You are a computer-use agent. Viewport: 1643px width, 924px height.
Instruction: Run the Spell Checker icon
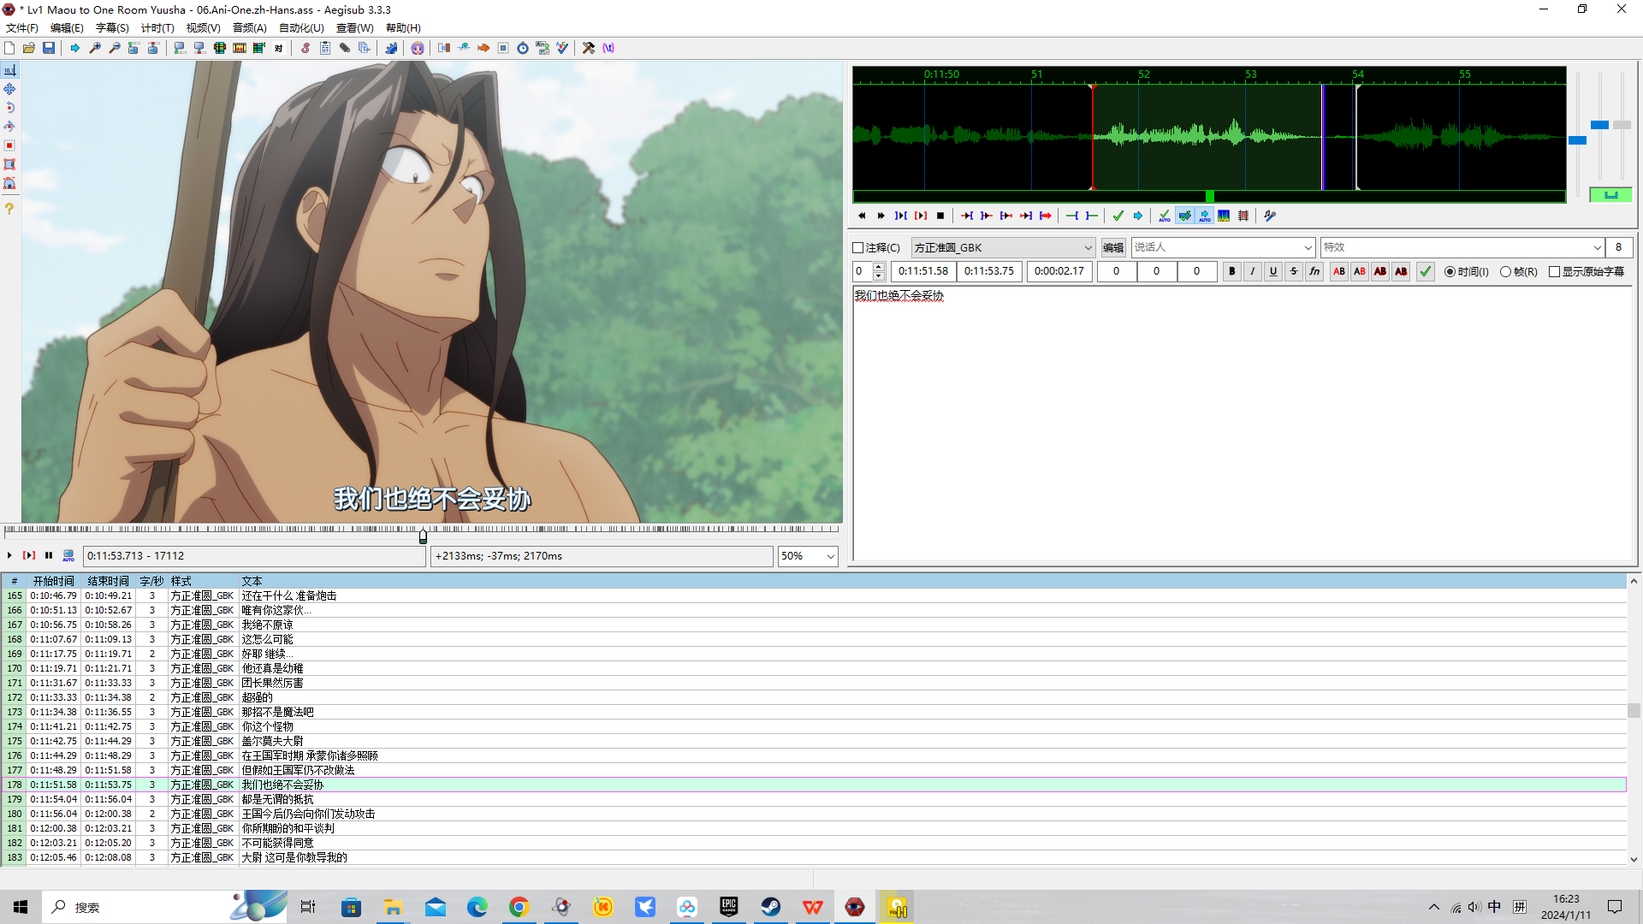click(x=562, y=48)
